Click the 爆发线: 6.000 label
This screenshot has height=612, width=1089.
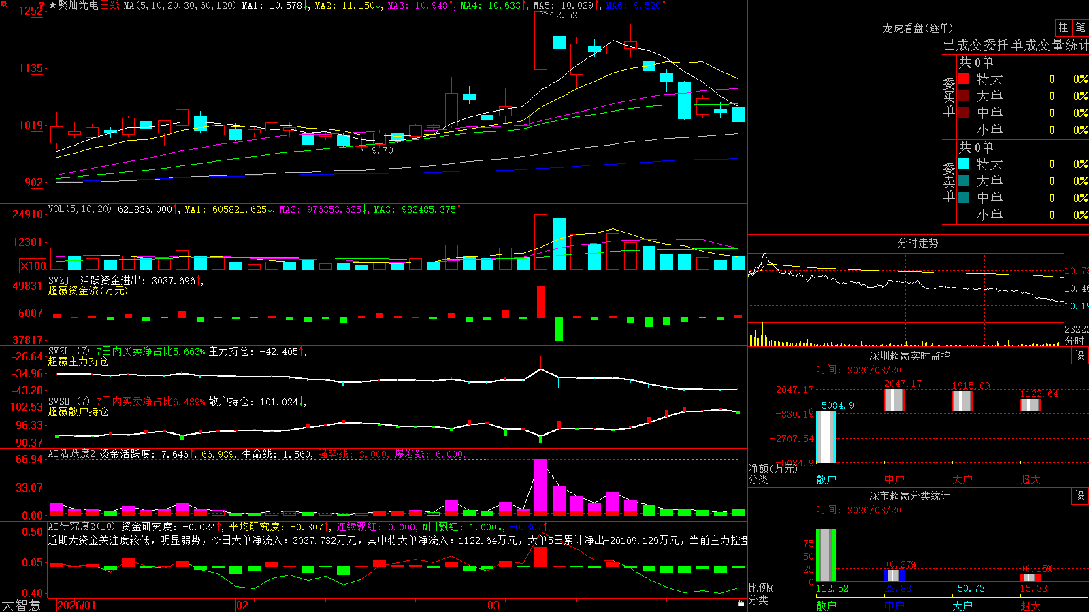tap(430, 454)
